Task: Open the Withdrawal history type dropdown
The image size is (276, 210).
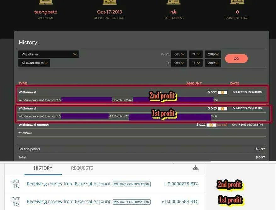Action: tap(48, 54)
